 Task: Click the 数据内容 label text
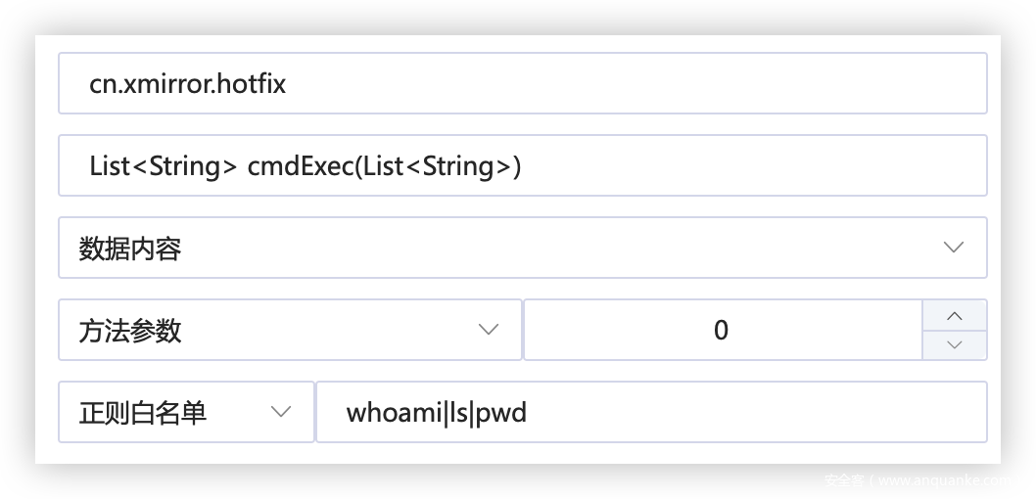point(130,249)
